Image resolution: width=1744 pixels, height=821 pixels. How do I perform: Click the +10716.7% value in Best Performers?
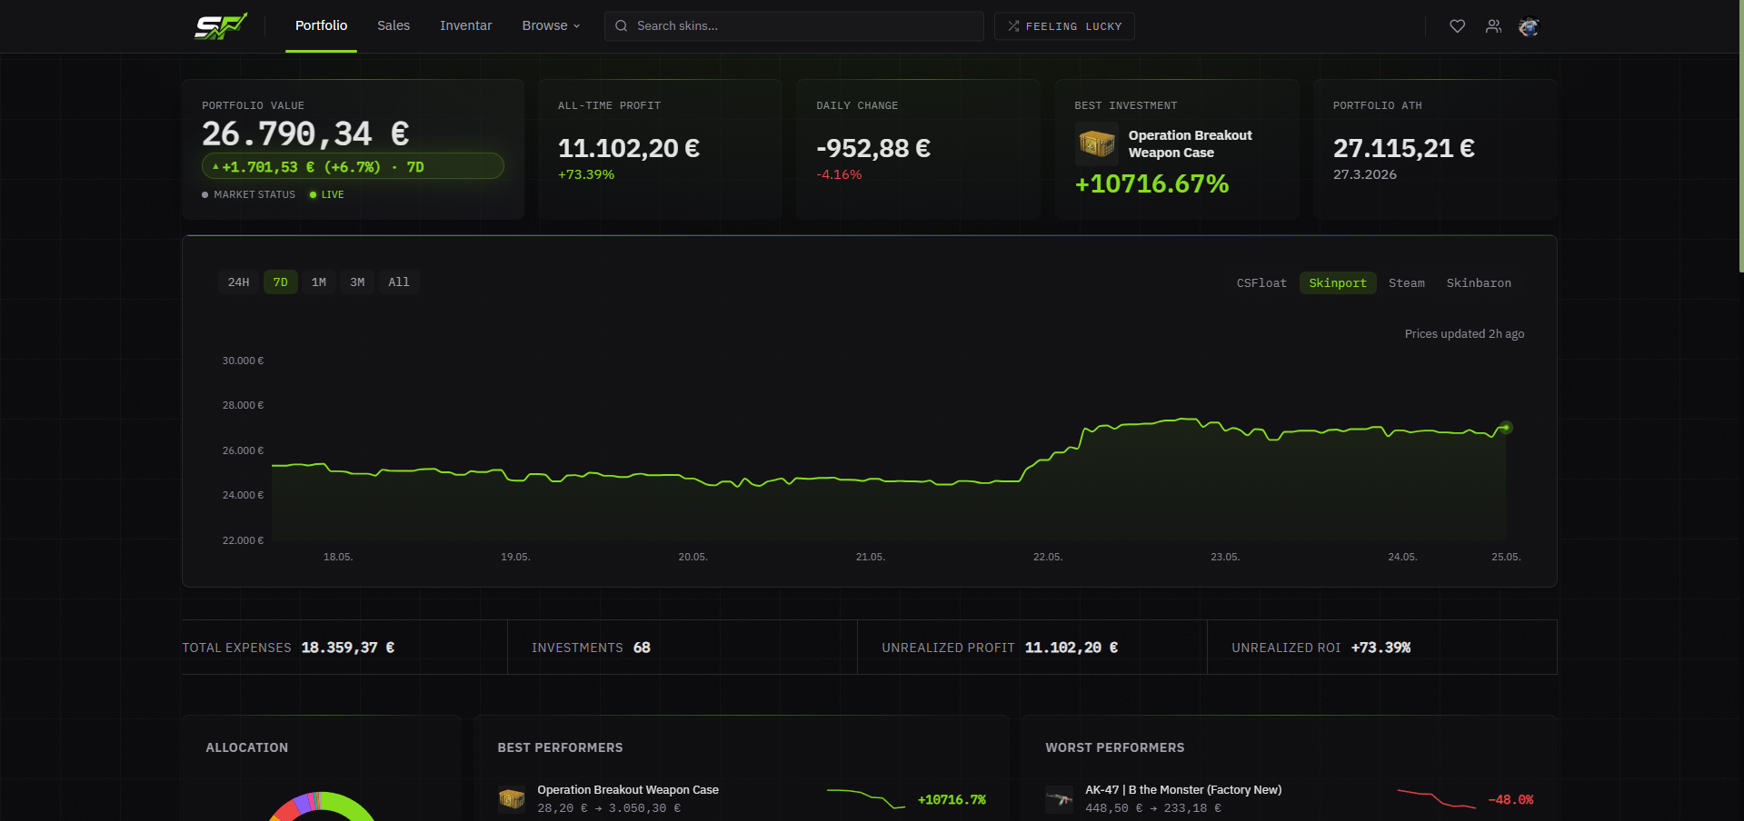click(952, 800)
